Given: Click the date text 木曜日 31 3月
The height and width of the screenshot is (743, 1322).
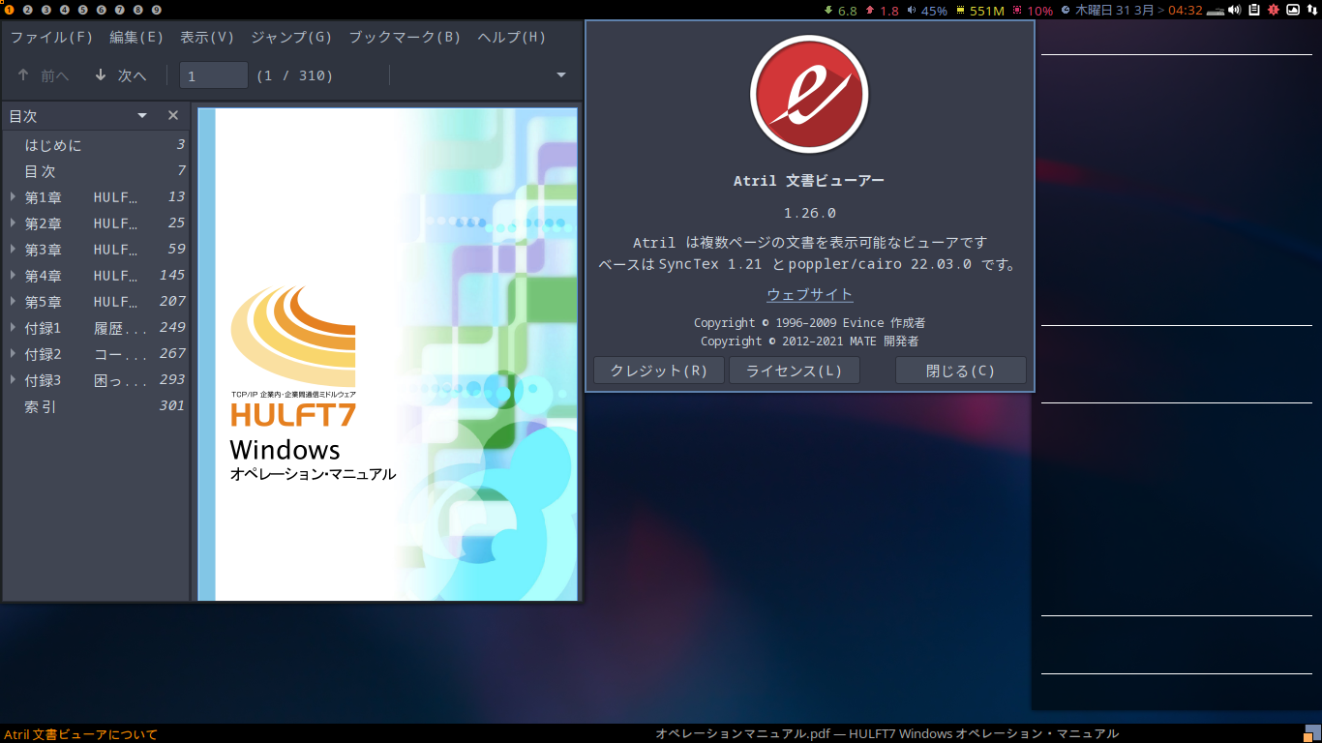Looking at the screenshot, I should (1115, 11).
